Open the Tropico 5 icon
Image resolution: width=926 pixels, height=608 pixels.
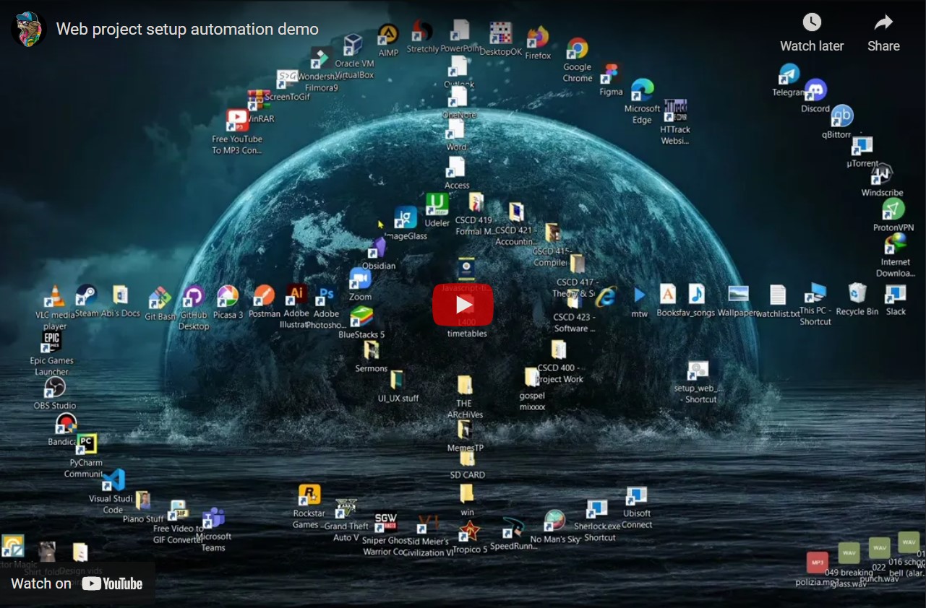click(x=469, y=532)
